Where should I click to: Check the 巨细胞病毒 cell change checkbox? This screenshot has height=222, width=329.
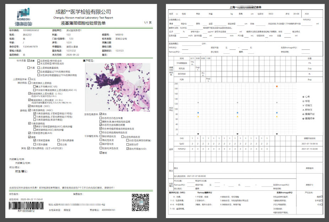point(101,132)
